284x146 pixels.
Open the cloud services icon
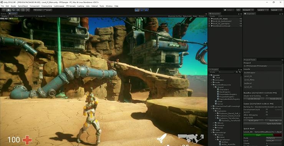(x=238, y=10)
